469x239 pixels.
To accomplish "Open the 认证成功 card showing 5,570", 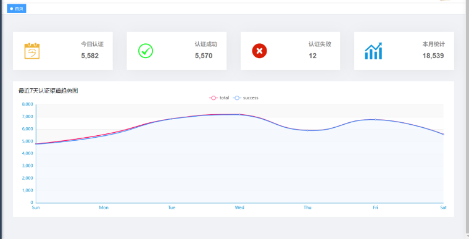I will (176, 51).
